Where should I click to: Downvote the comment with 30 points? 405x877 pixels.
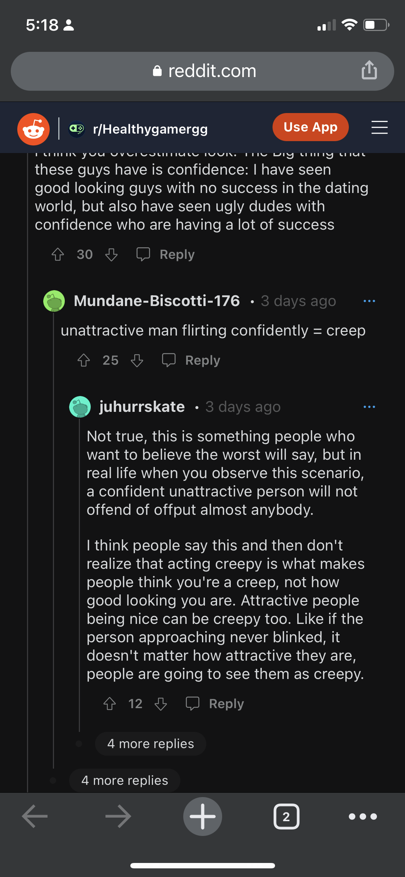[111, 255]
